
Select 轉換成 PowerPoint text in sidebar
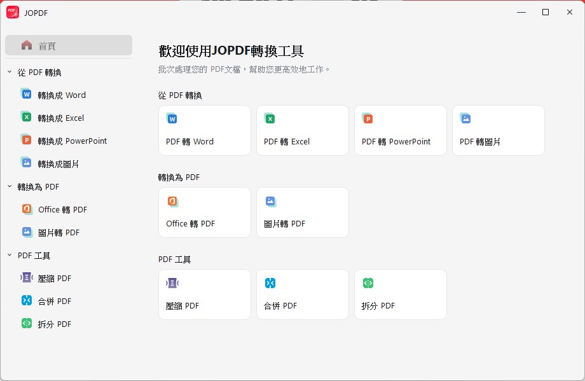coord(72,141)
